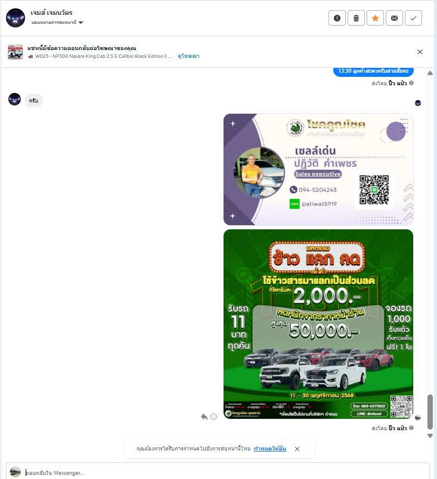Viewport: 437px width, 479px height.
Task: Mark conversation unread with envelope icon
Action: 394,18
